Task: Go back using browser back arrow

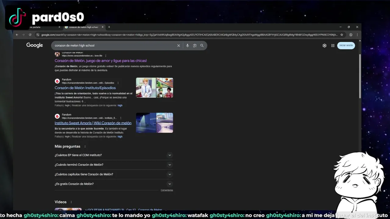Action: coord(17,35)
